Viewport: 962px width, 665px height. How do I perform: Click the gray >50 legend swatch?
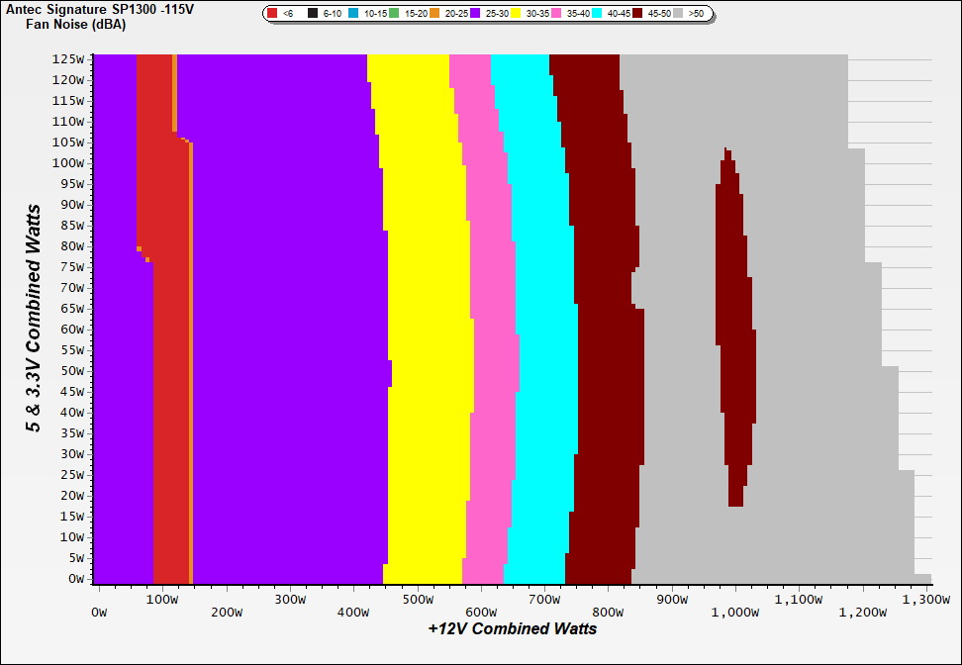pos(679,14)
